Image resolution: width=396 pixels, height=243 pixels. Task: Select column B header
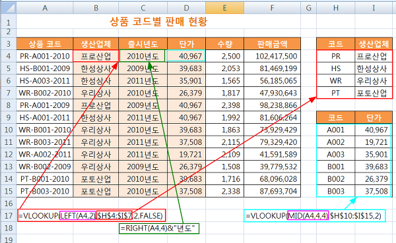point(96,8)
